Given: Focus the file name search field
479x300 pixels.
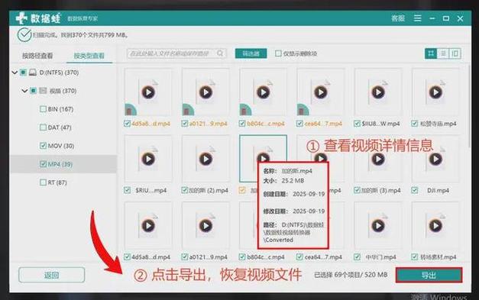Looking at the screenshot, I should click(176, 53).
